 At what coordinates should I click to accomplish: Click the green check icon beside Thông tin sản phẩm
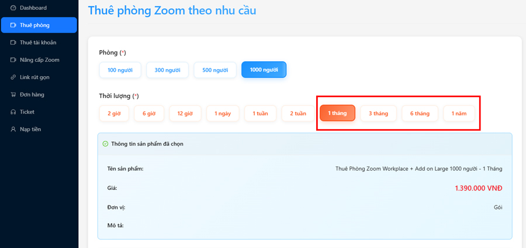[x=105, y=144]
